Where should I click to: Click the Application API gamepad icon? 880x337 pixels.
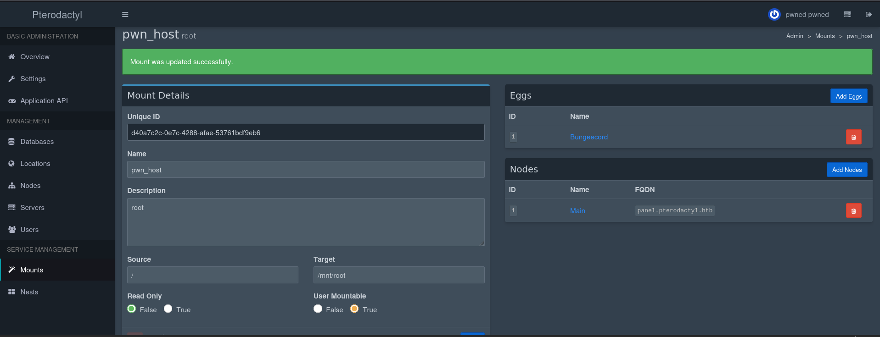click(x=12, y=101)
